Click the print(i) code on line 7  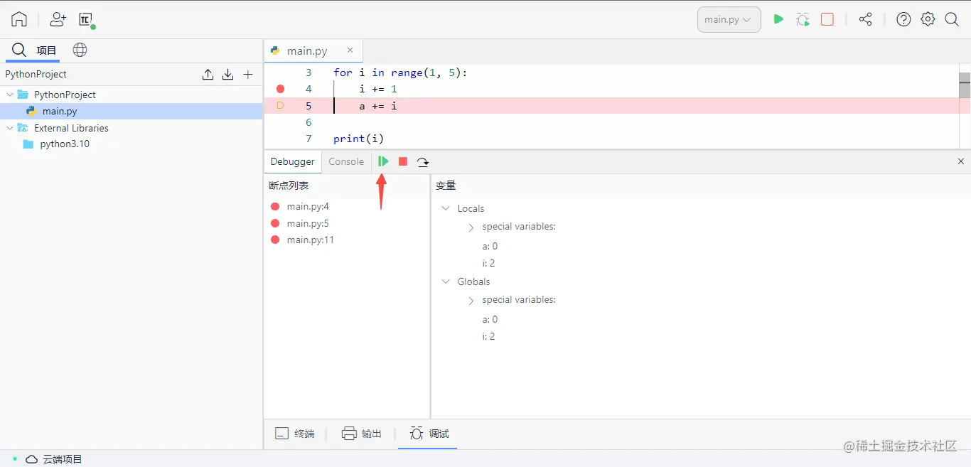pyautogui.click(x=358, y=139)
